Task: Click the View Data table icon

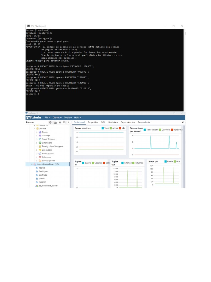Action: coord(55,122)
